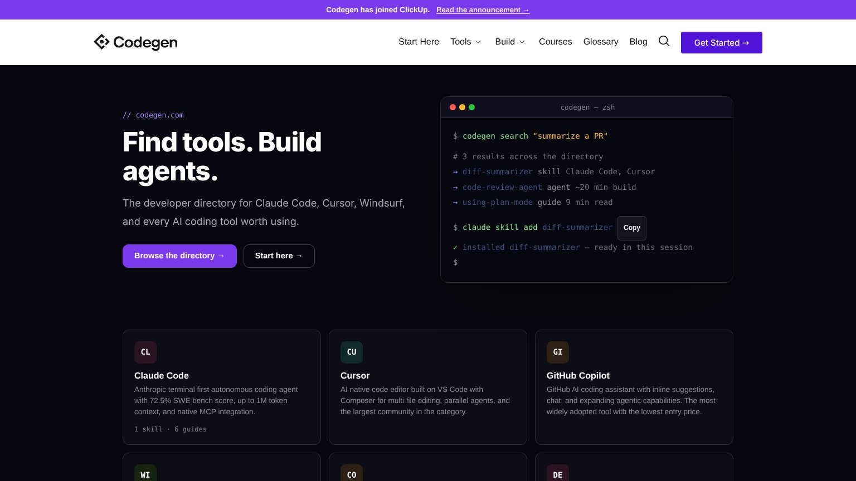This screenshot has height=481, width=856.
Task: Click using-plan-mode result in terminal
Action: (498, 202)
